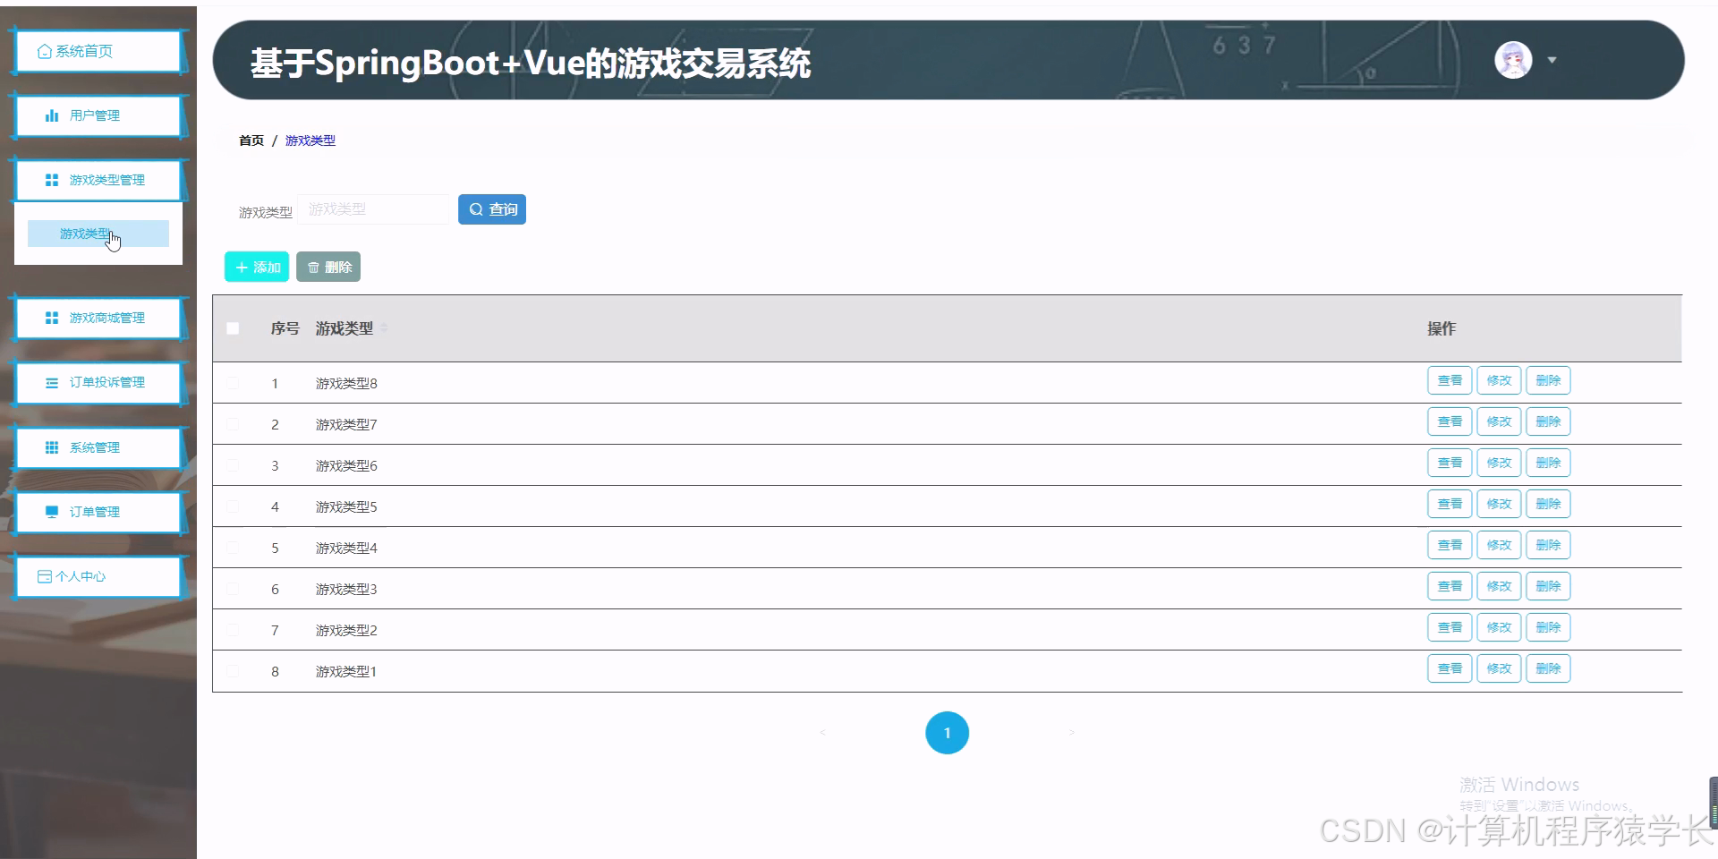Select page 1 in pagination

tap(947, 733)
